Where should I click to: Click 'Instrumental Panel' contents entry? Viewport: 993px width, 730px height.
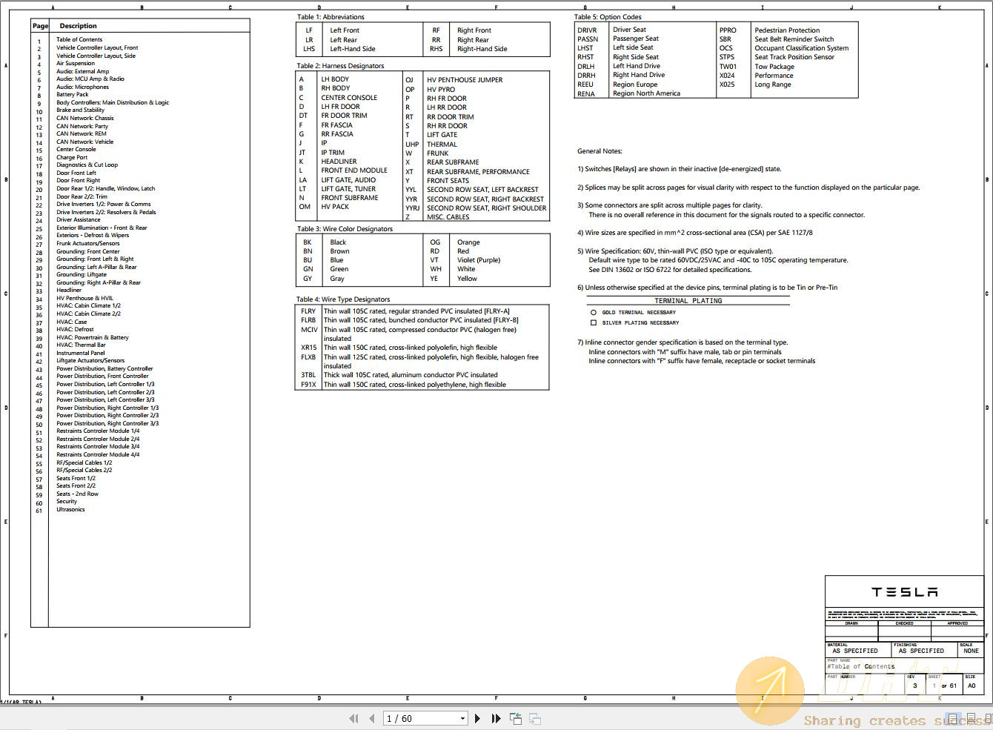(81, 353)
